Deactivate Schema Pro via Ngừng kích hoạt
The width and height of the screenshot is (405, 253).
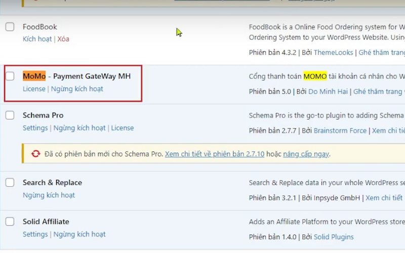tap(79, 128)
